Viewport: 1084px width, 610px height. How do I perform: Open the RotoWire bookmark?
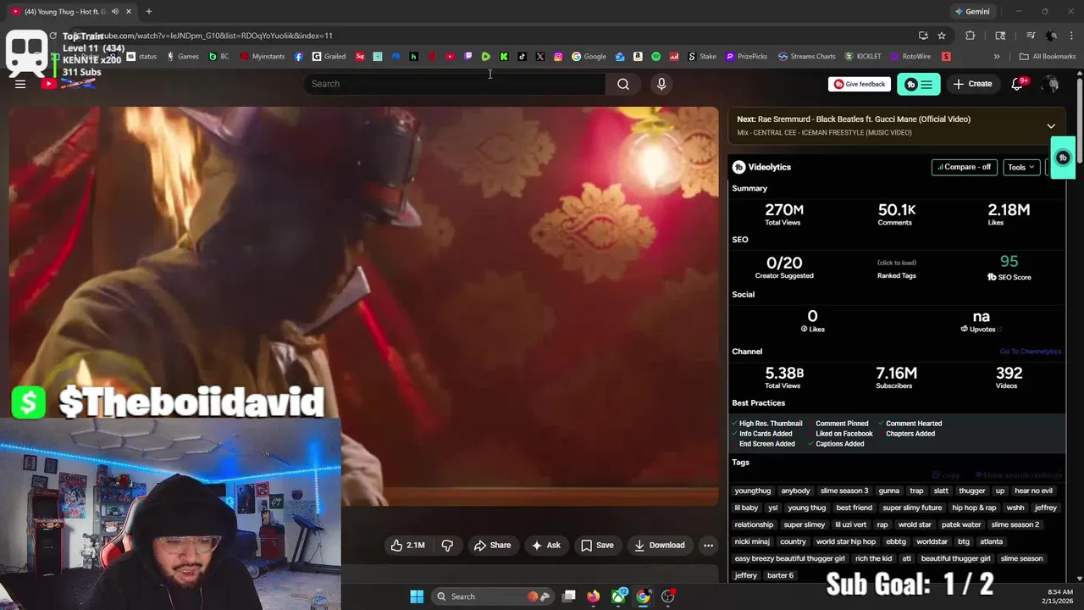click(910, 57)
